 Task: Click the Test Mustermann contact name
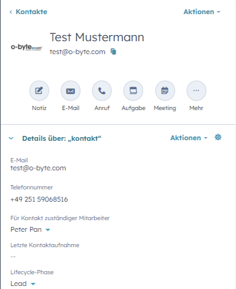click(97, 38)
